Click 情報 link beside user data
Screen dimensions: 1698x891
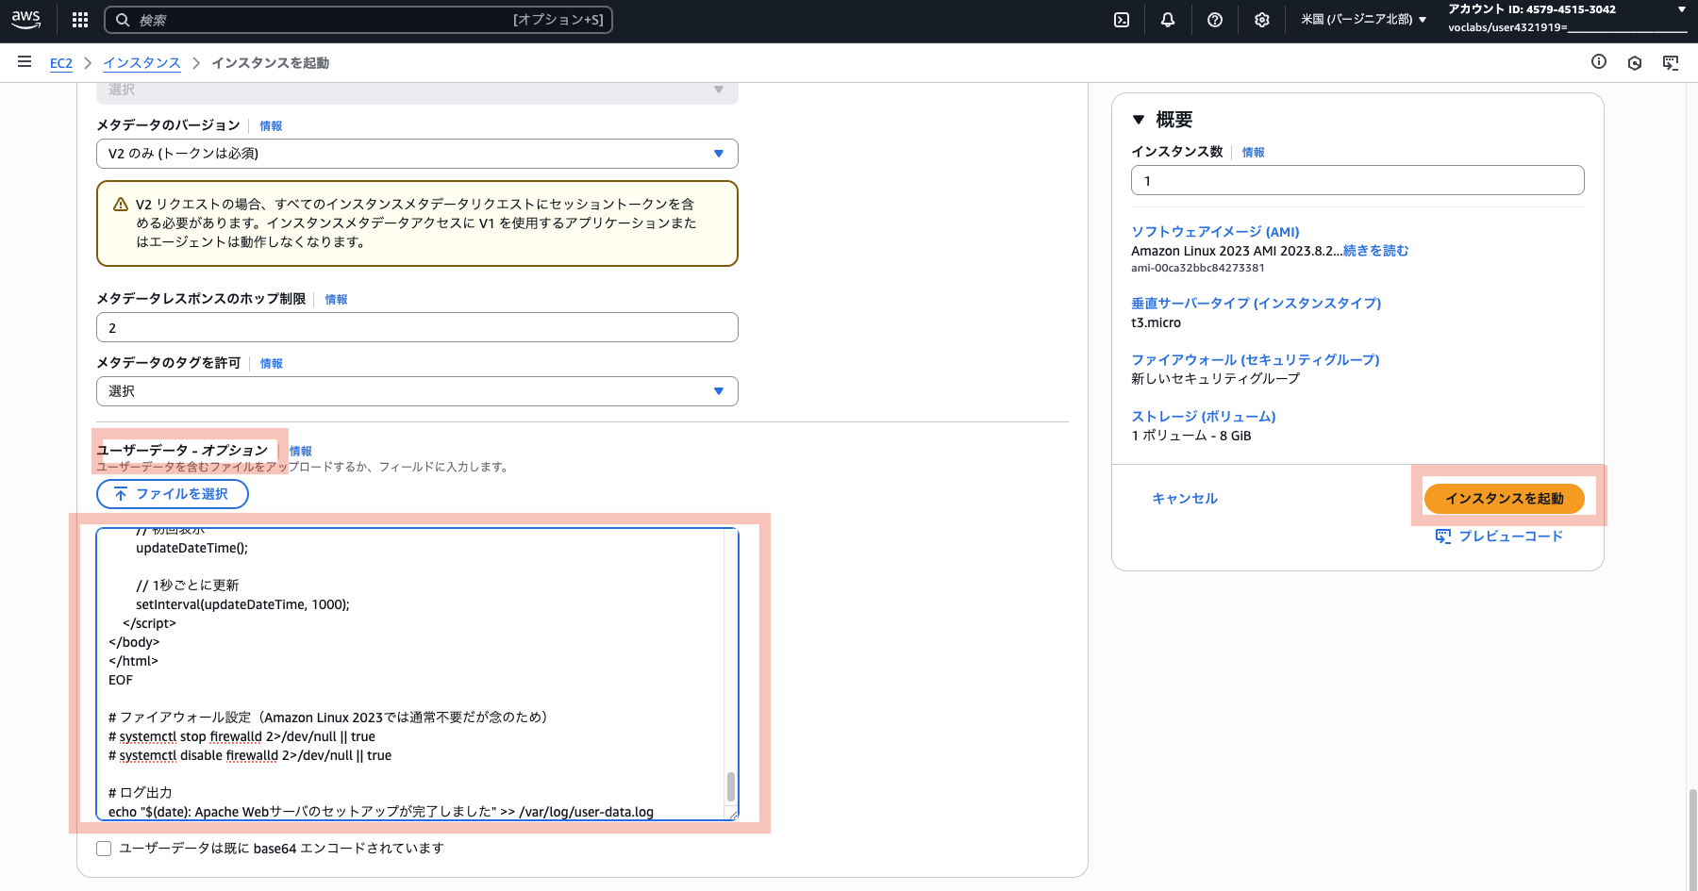point(301,452)
